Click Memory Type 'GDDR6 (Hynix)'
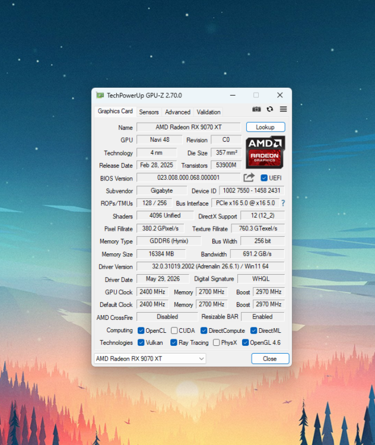 pyautogui.click(x=169, y=241)
